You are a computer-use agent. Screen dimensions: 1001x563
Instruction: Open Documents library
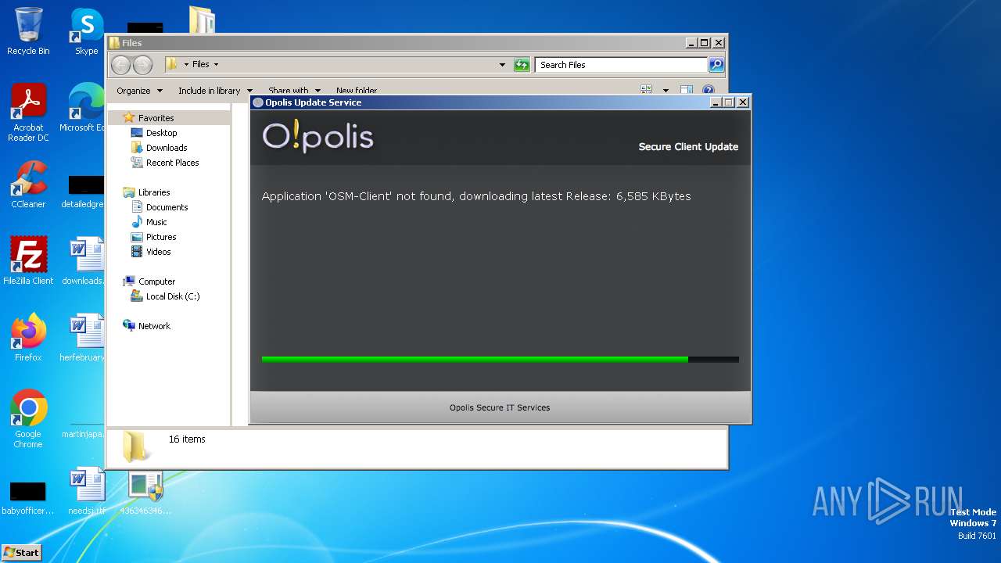[167, 207]
